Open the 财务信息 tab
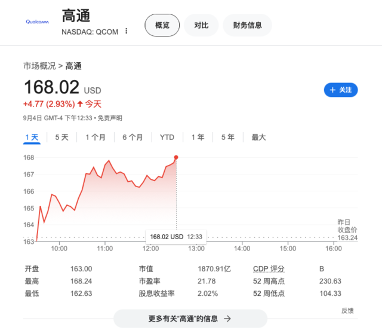This screenshot has width=382, height=333. (247, 25)
